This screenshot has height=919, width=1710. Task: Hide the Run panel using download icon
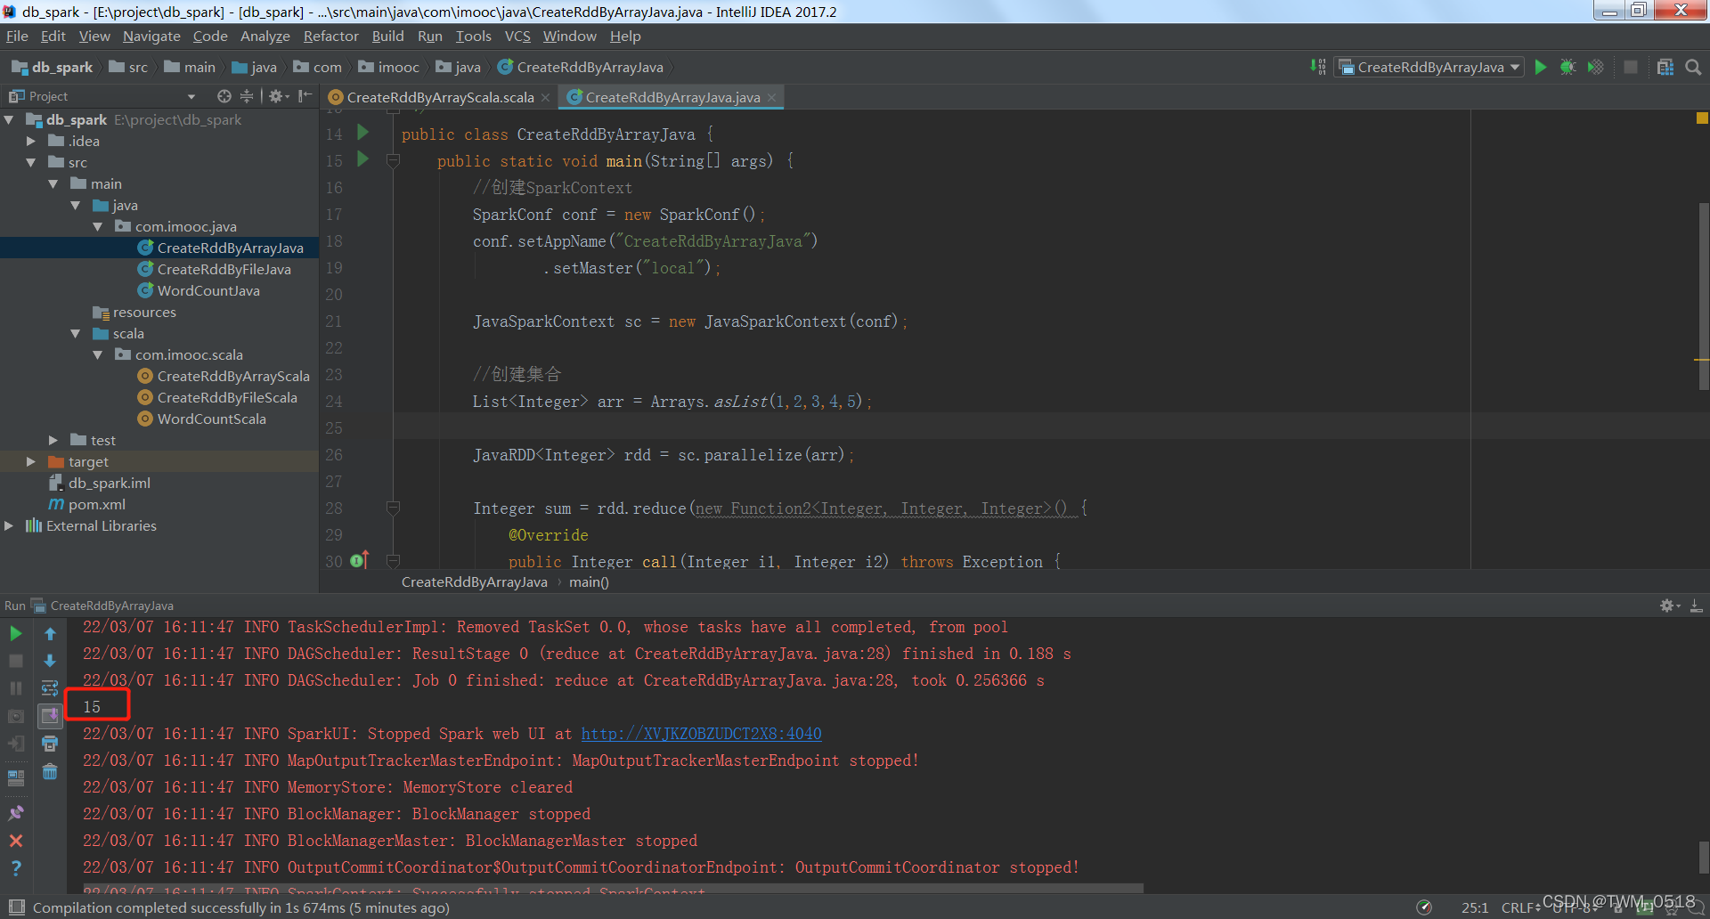click(x=1697, y=606)
